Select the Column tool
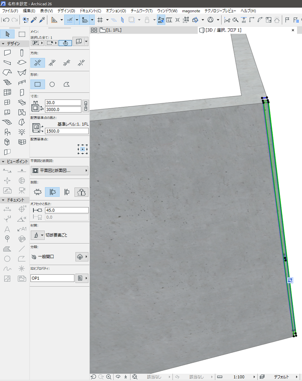Screen dimensions: 302x381 22,53
